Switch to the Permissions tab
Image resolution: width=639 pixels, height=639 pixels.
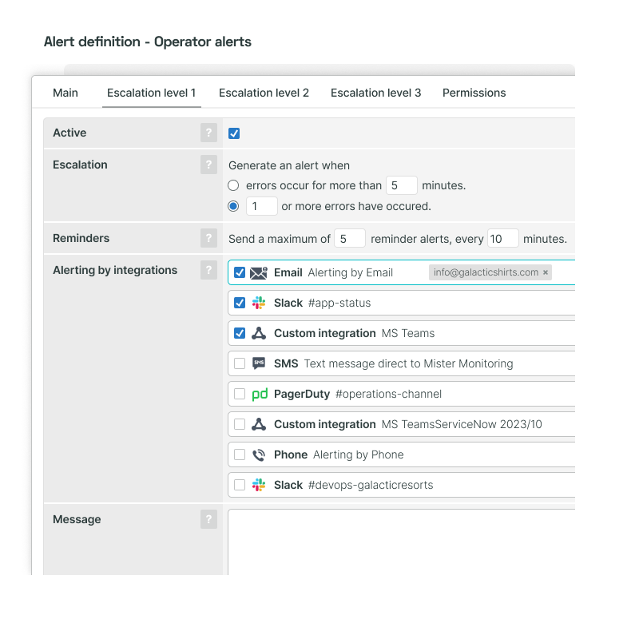(474, 93)
